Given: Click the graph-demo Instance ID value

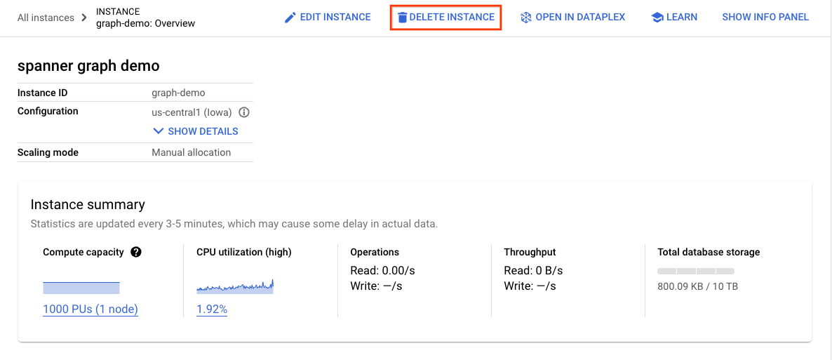Looking at the screenshot, I should (178, 93).
